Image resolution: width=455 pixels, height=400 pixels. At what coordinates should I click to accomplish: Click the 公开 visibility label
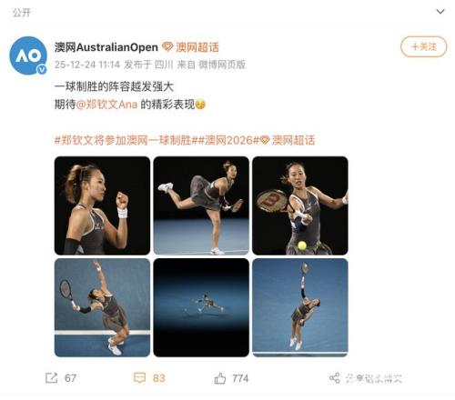click(x=22, y=13)
